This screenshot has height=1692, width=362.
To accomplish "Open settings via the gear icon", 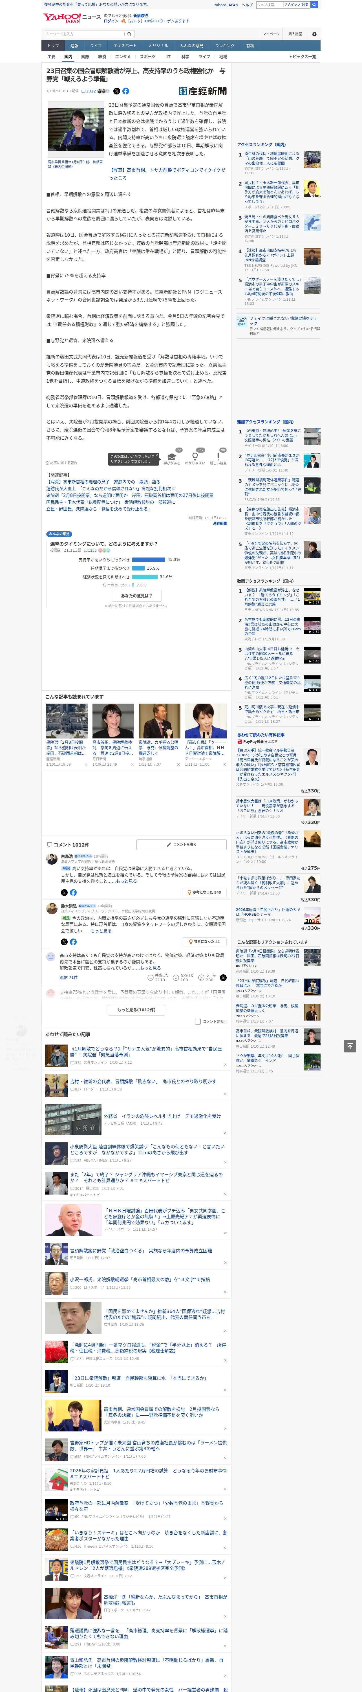I will 314,34.
